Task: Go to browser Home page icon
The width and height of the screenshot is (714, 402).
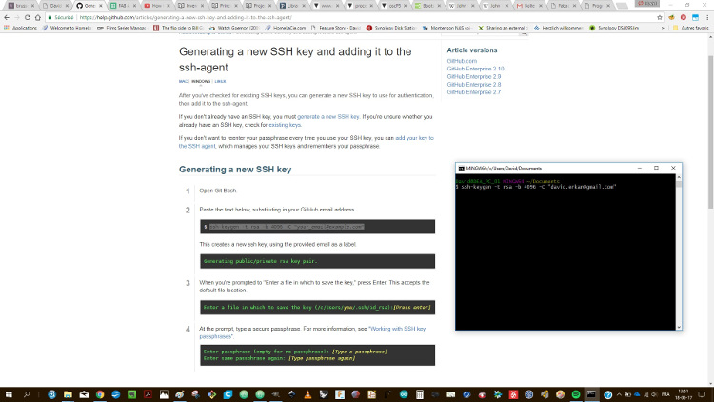Action: (38, 17)
